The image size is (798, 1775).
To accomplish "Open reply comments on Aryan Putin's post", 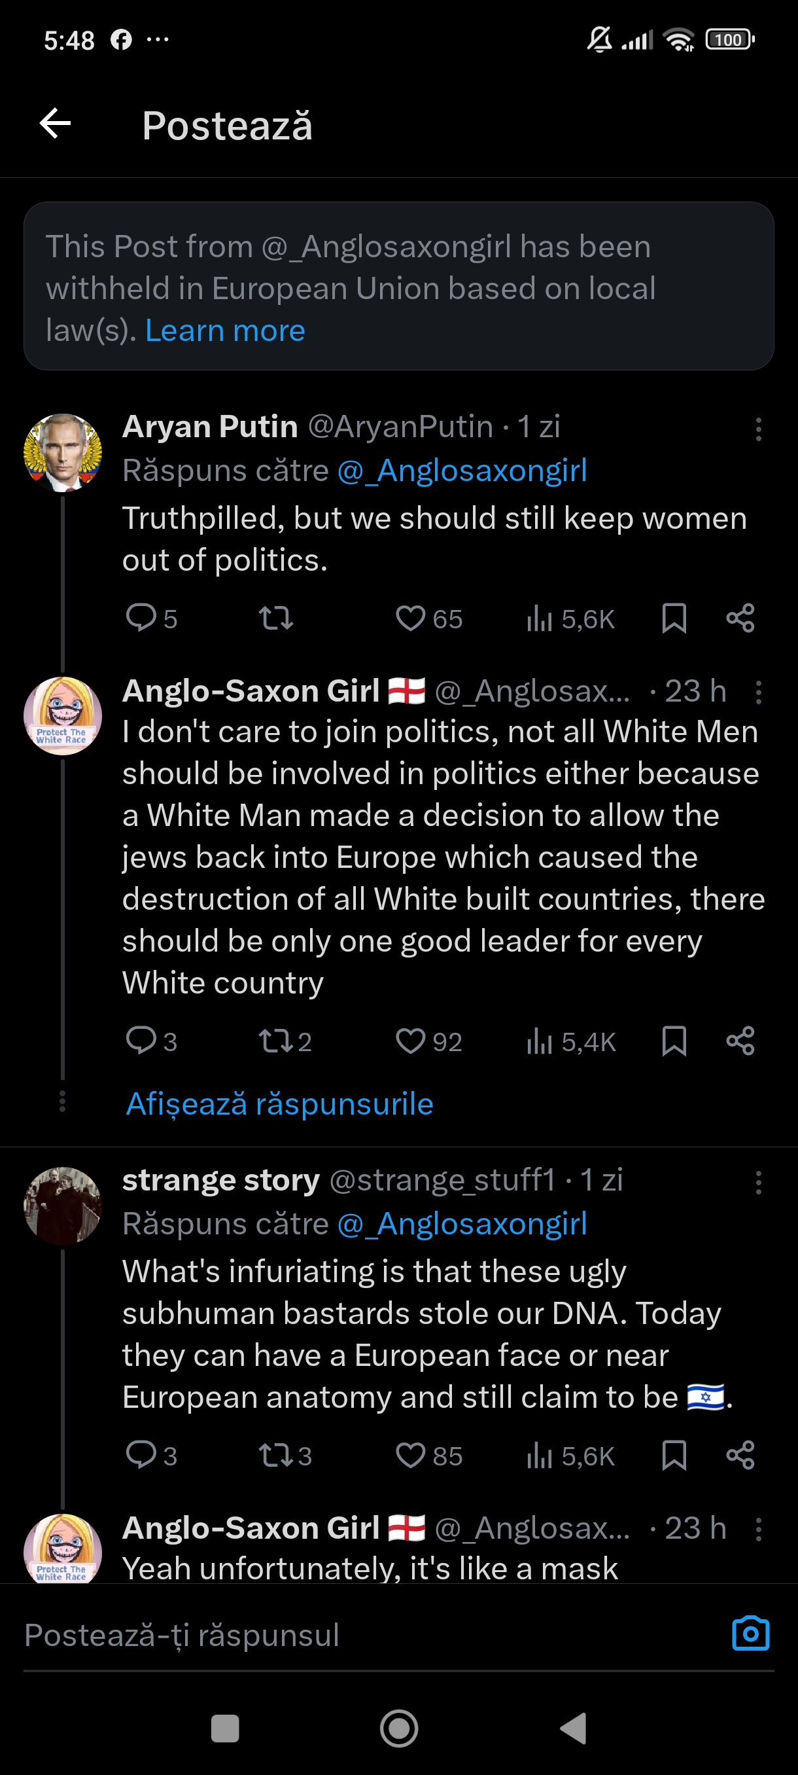I will point(141,618).
